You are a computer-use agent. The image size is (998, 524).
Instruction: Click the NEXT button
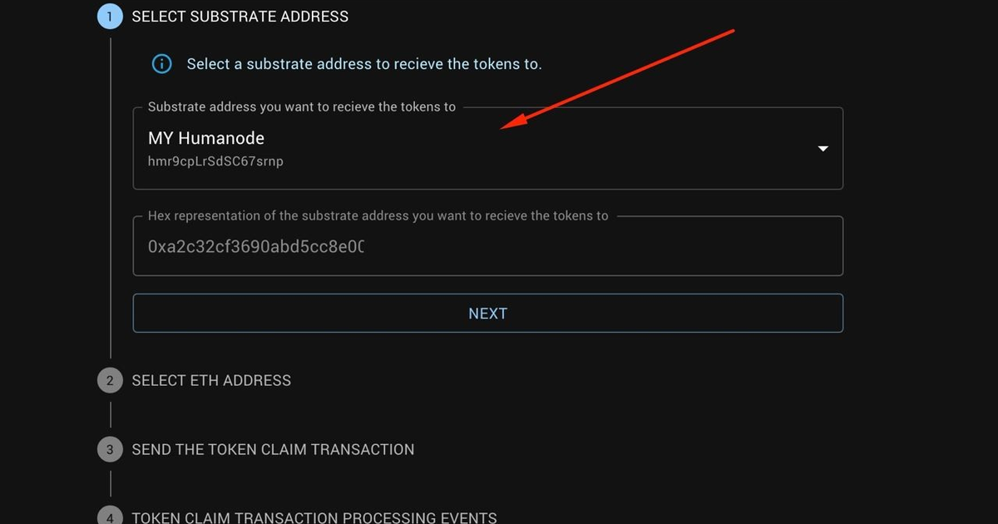click(488, 314)
